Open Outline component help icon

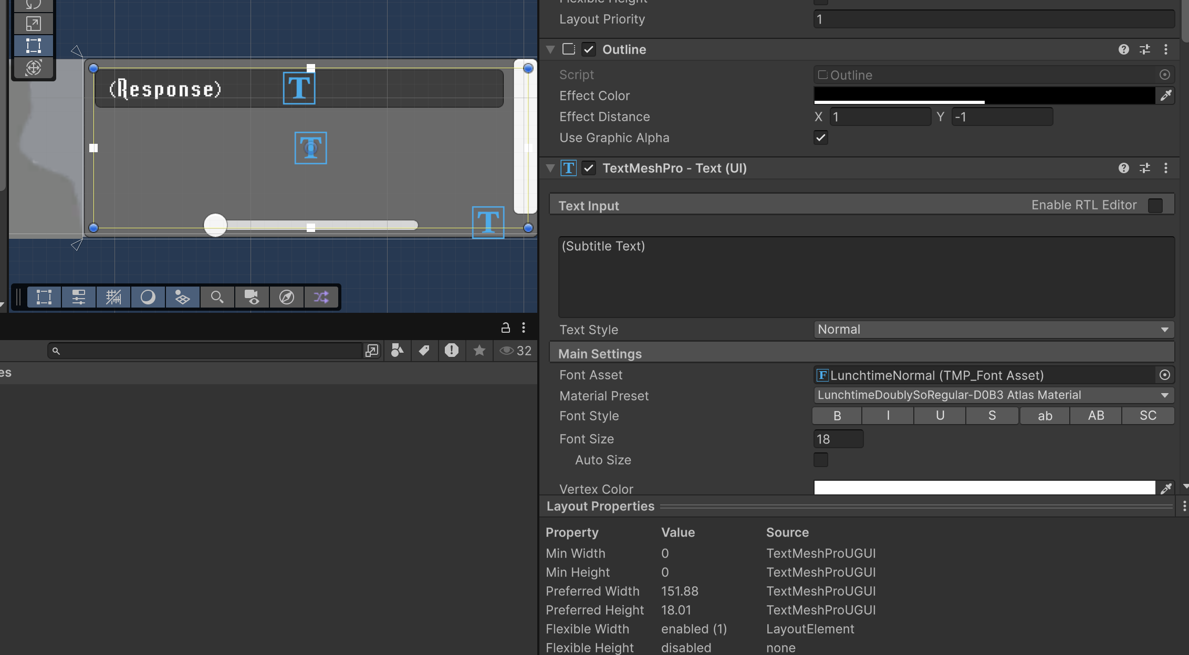coord(1123,49)
